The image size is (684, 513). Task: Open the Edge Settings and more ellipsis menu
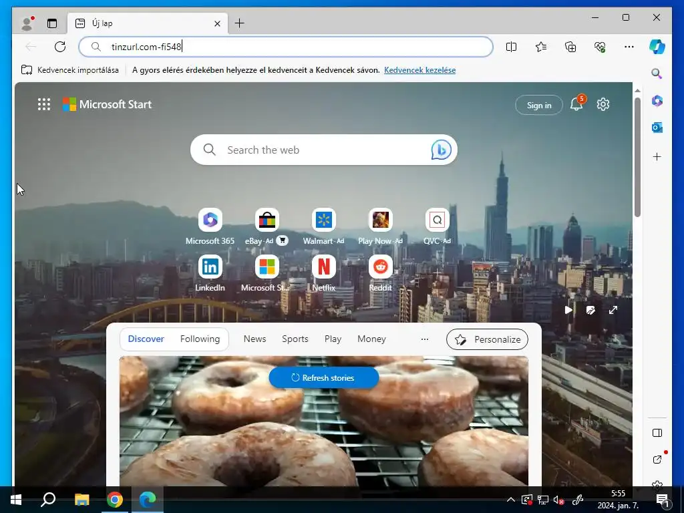pos(629,47)
